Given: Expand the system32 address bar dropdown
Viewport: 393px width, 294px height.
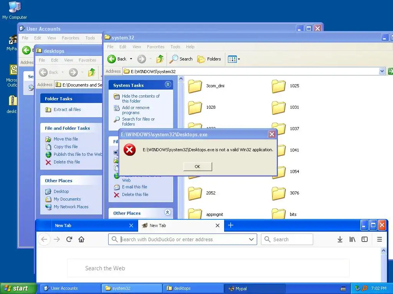Looking at the screenshot, I should point(382,72).
